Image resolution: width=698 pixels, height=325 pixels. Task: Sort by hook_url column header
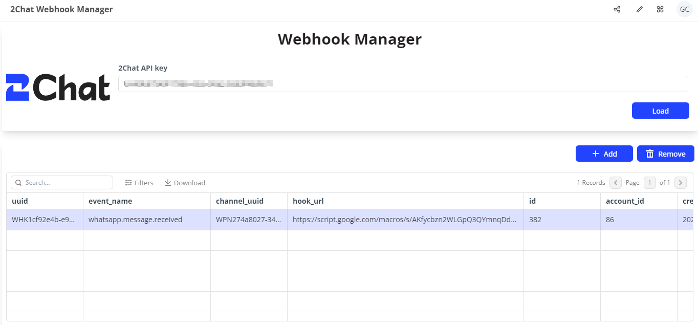point(405,201)
